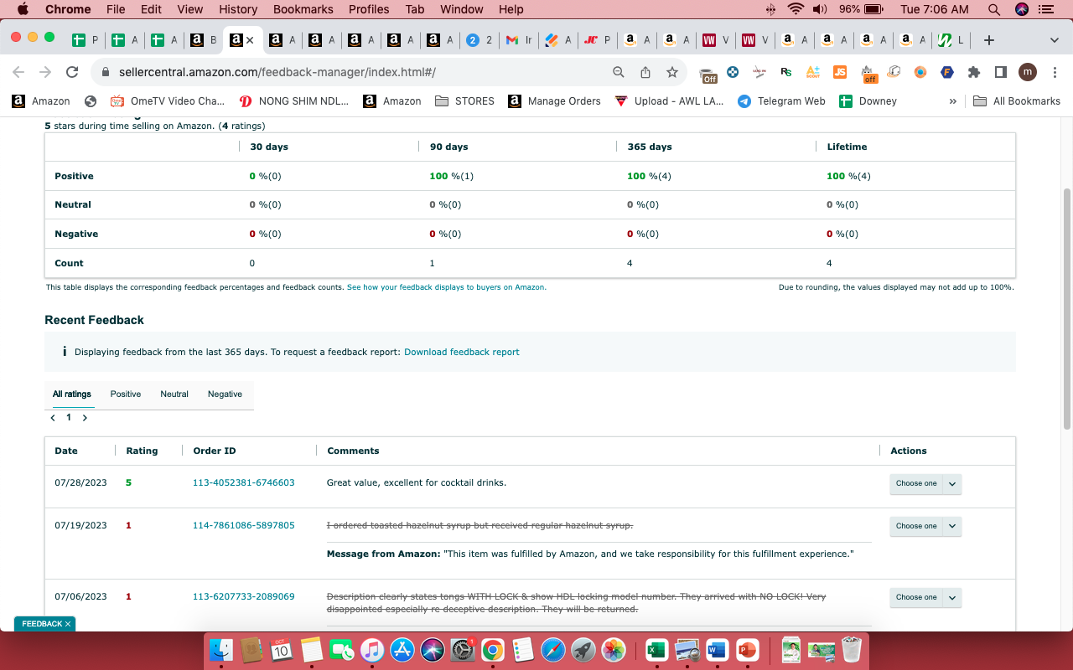Open Manage Orders bookmark
The width and height of the screenshot is (1073, 670).
554,101
